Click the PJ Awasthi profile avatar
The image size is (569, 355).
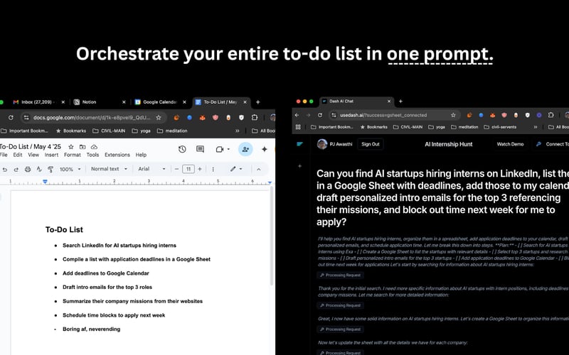(322, 144)
